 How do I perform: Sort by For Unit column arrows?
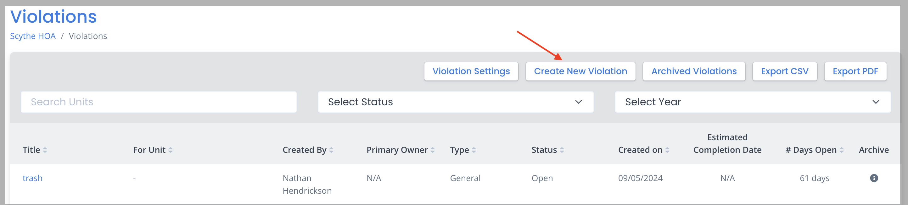(171, 150)
